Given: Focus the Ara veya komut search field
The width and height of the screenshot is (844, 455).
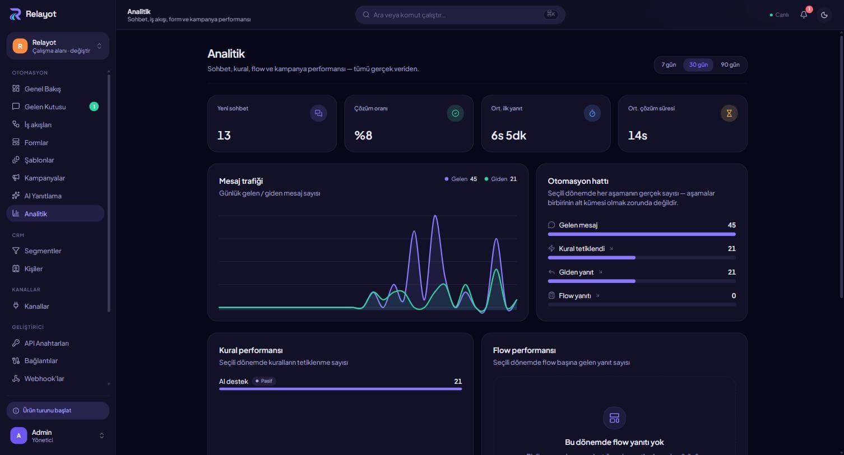Looking at the screenshot, I should (x=460, y=15).
